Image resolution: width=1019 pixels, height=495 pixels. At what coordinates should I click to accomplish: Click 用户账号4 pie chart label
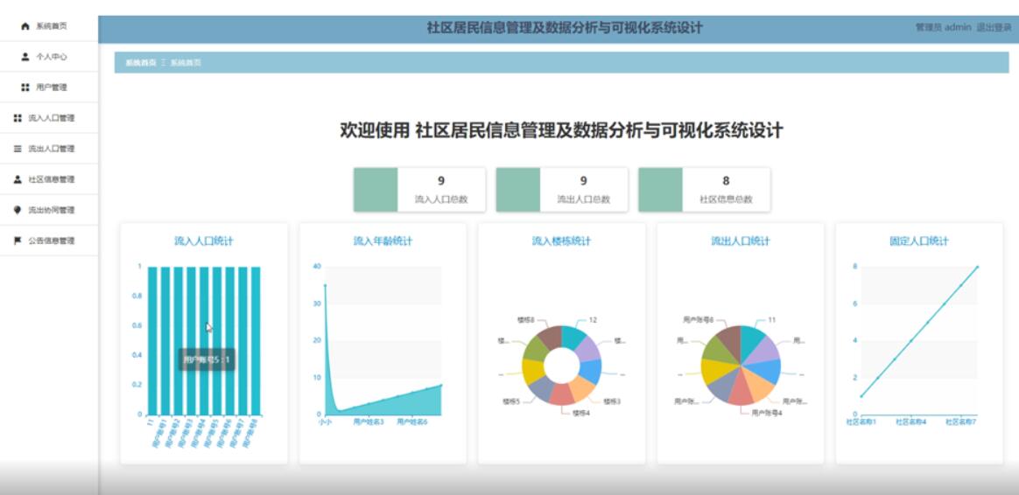[x=766, y=413]
